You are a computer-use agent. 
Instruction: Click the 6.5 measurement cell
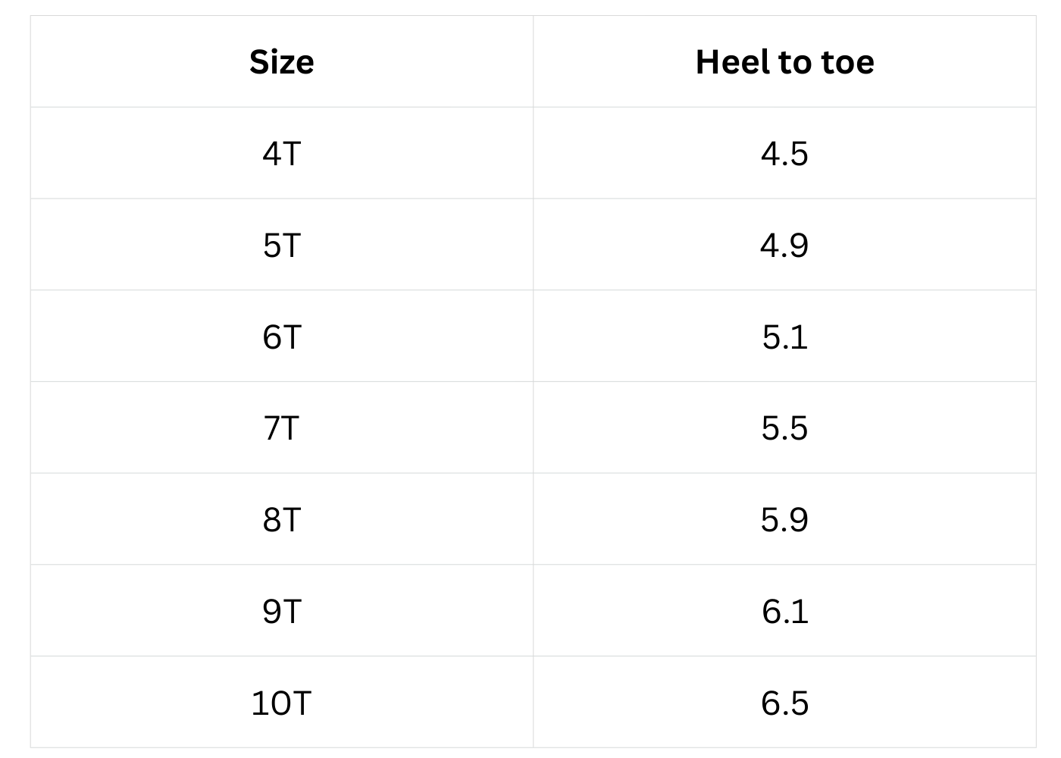coord(784,703)
